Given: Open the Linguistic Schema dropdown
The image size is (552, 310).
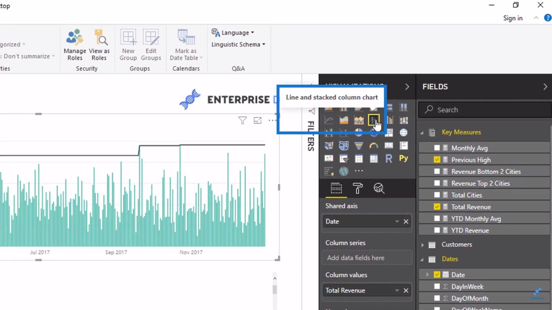Looking at the screenshot, I should click(238, 44).
